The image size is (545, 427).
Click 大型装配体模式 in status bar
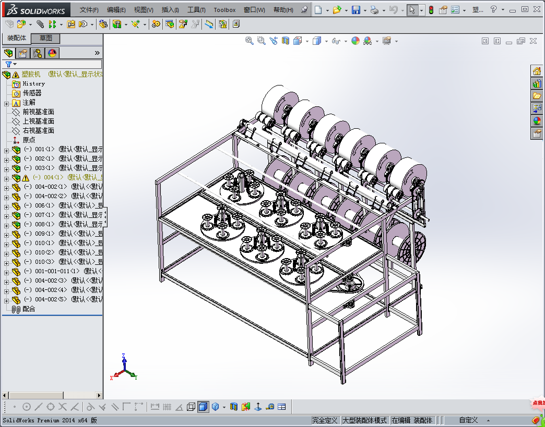[x=364, y=420]
